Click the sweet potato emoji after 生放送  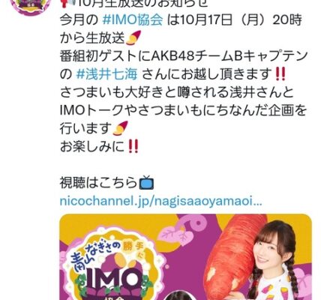(x=133, y=38)
